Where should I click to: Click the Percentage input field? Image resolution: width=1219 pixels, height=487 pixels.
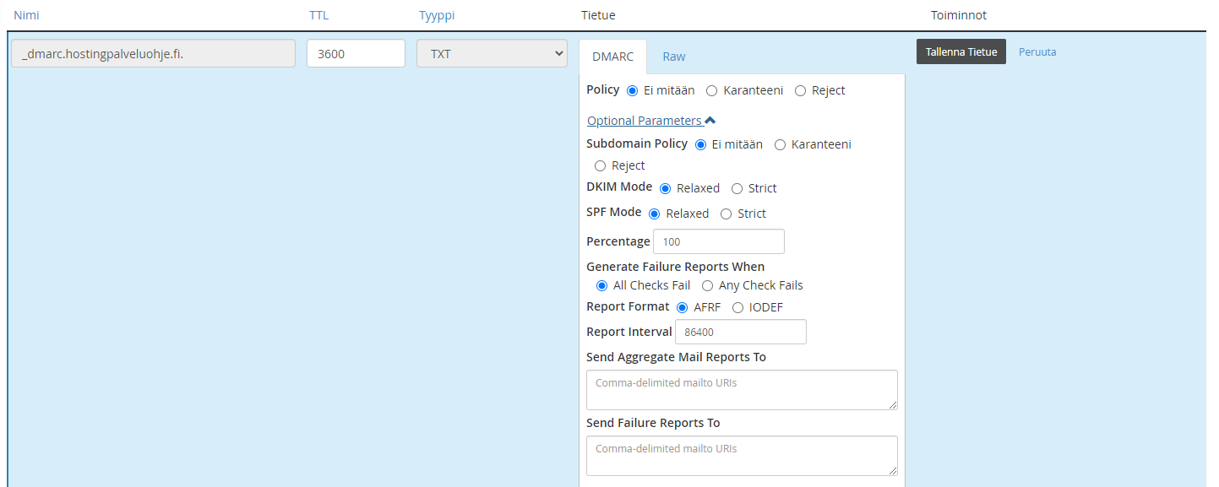coord(719,241)
